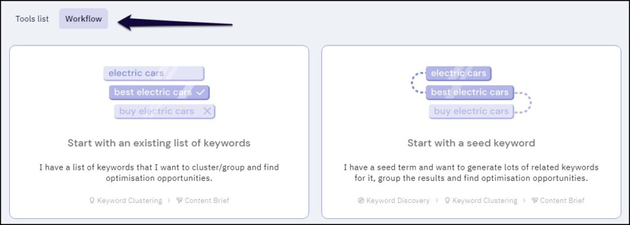Viewport: 630px width, 225px height.
Task: Switch to the Tools list tab
Action: click(32, 19)
